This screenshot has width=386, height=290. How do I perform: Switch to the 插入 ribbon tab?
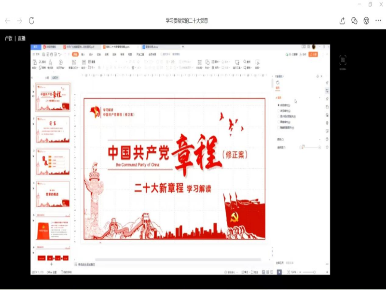point(83,55)
